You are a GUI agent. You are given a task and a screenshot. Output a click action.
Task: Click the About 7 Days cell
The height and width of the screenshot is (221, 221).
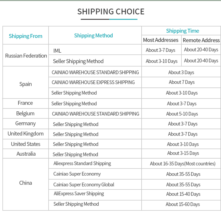pyautogui.click(x=182, y=82)
